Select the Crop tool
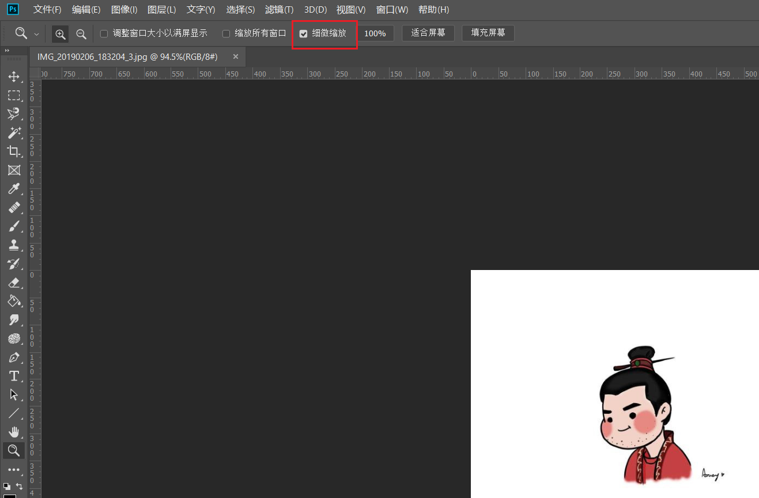 coord(14,151)
